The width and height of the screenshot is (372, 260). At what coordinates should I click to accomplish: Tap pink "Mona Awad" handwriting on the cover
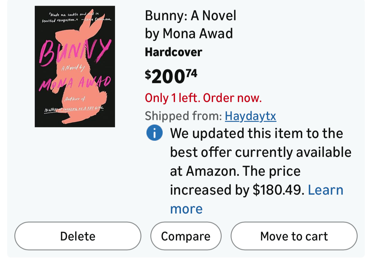pos(75,82)
